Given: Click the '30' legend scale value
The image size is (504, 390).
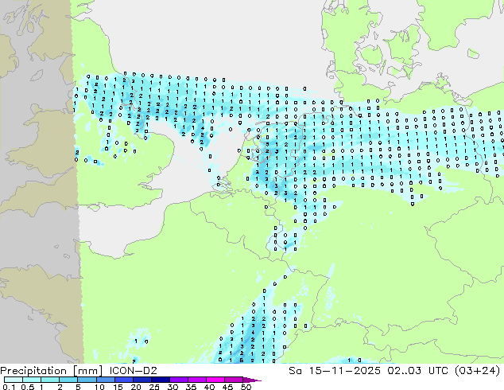Looking at the screenshot, I should (x=173, y=387).
